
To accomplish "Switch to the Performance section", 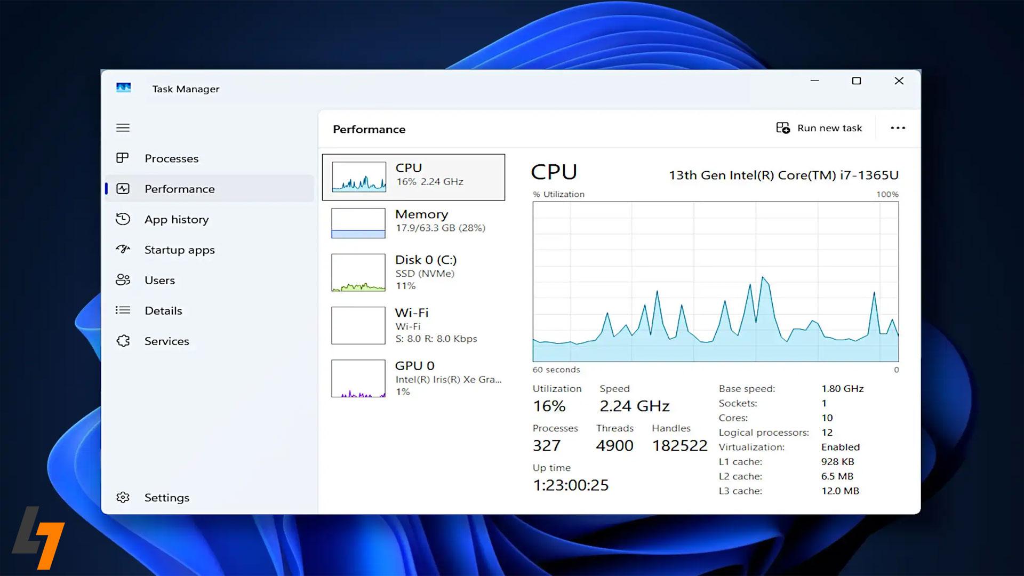I will (x=179, y=189).
